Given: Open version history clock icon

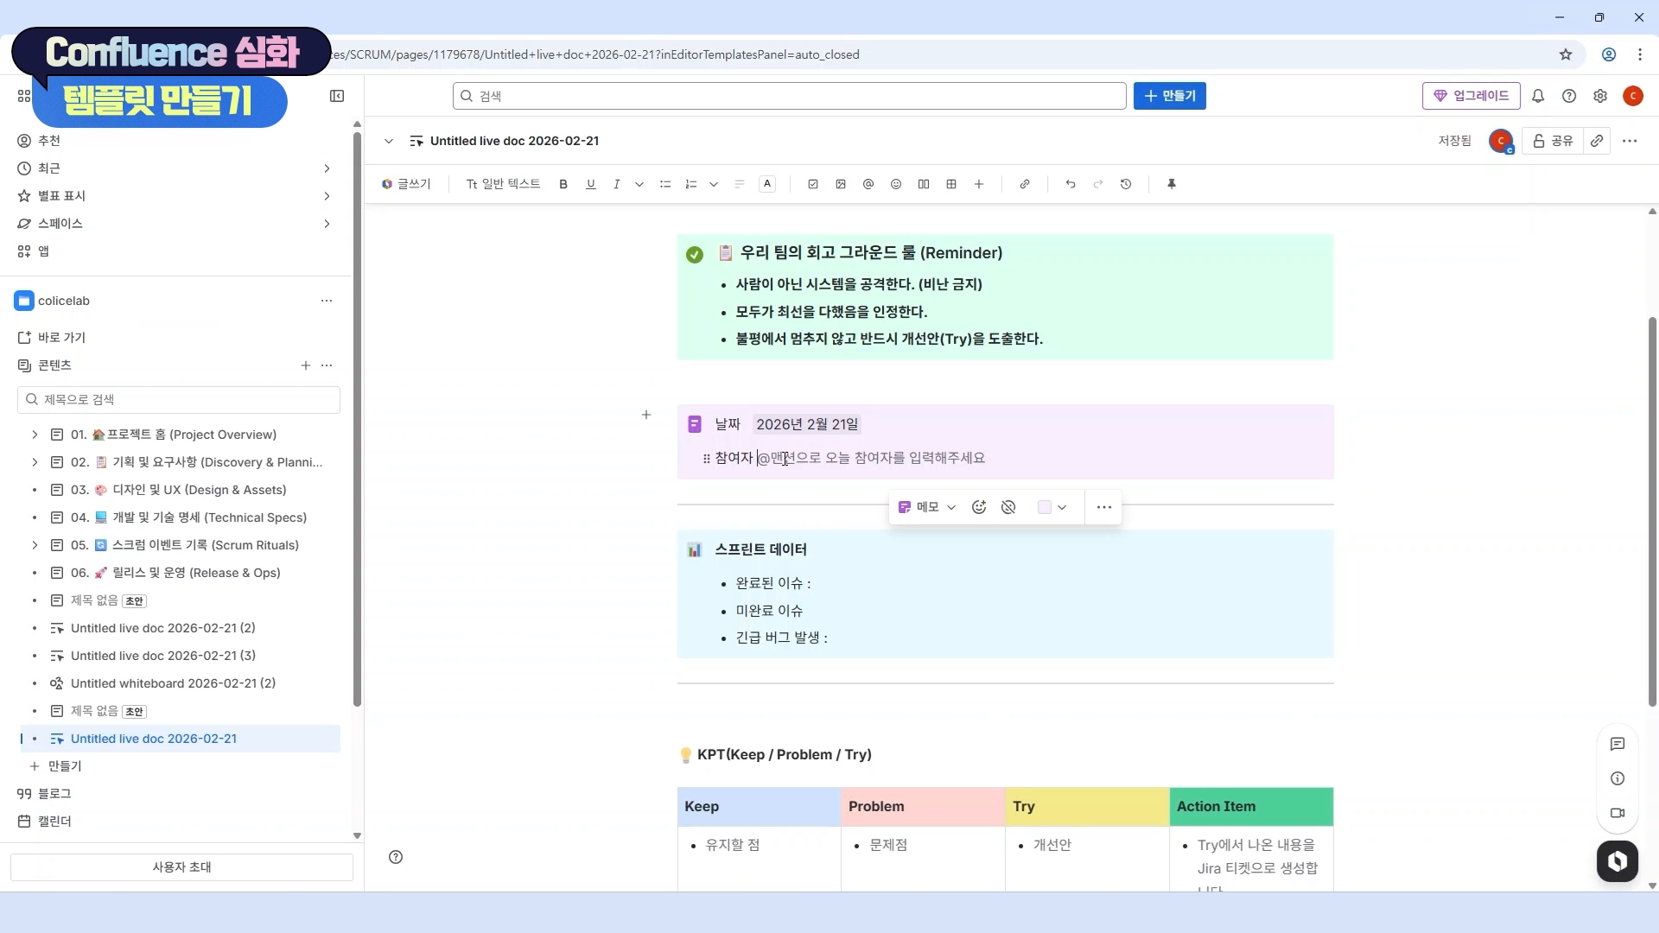Looking at the screenshot, I should tap(1126, 184).
